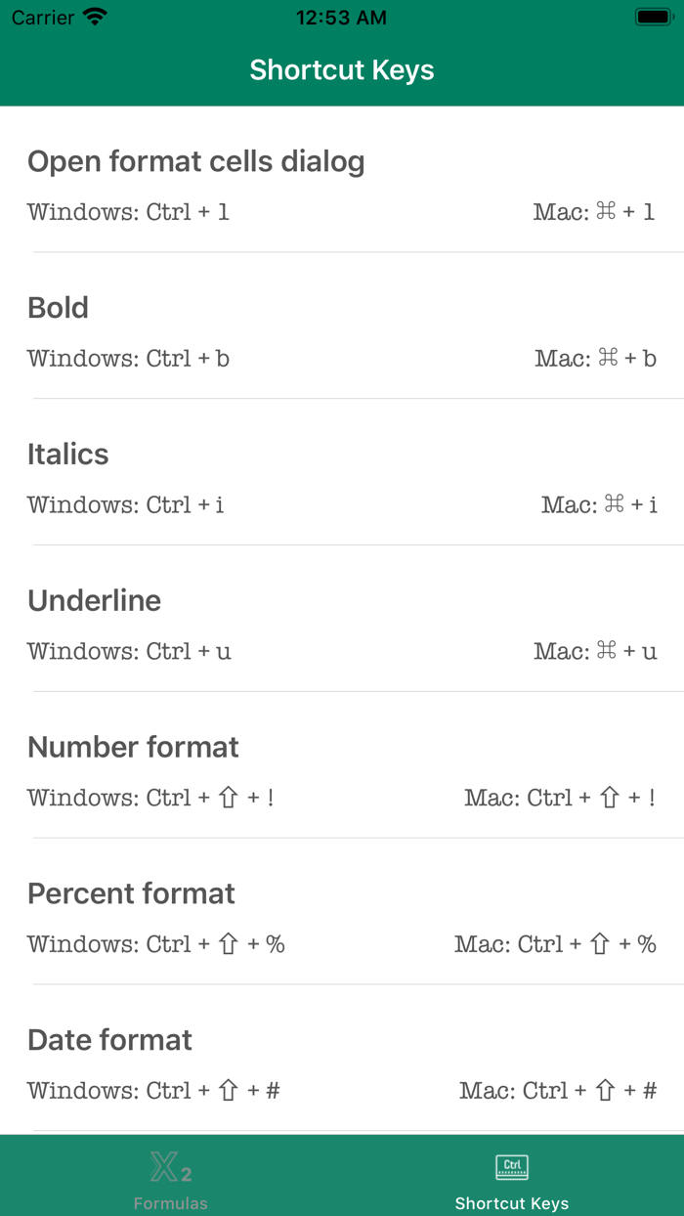This screenshot has width=684, height=1216.
Task: Tap the Windows Ctrl + 1 shortcut text
Action: point(128,212)
